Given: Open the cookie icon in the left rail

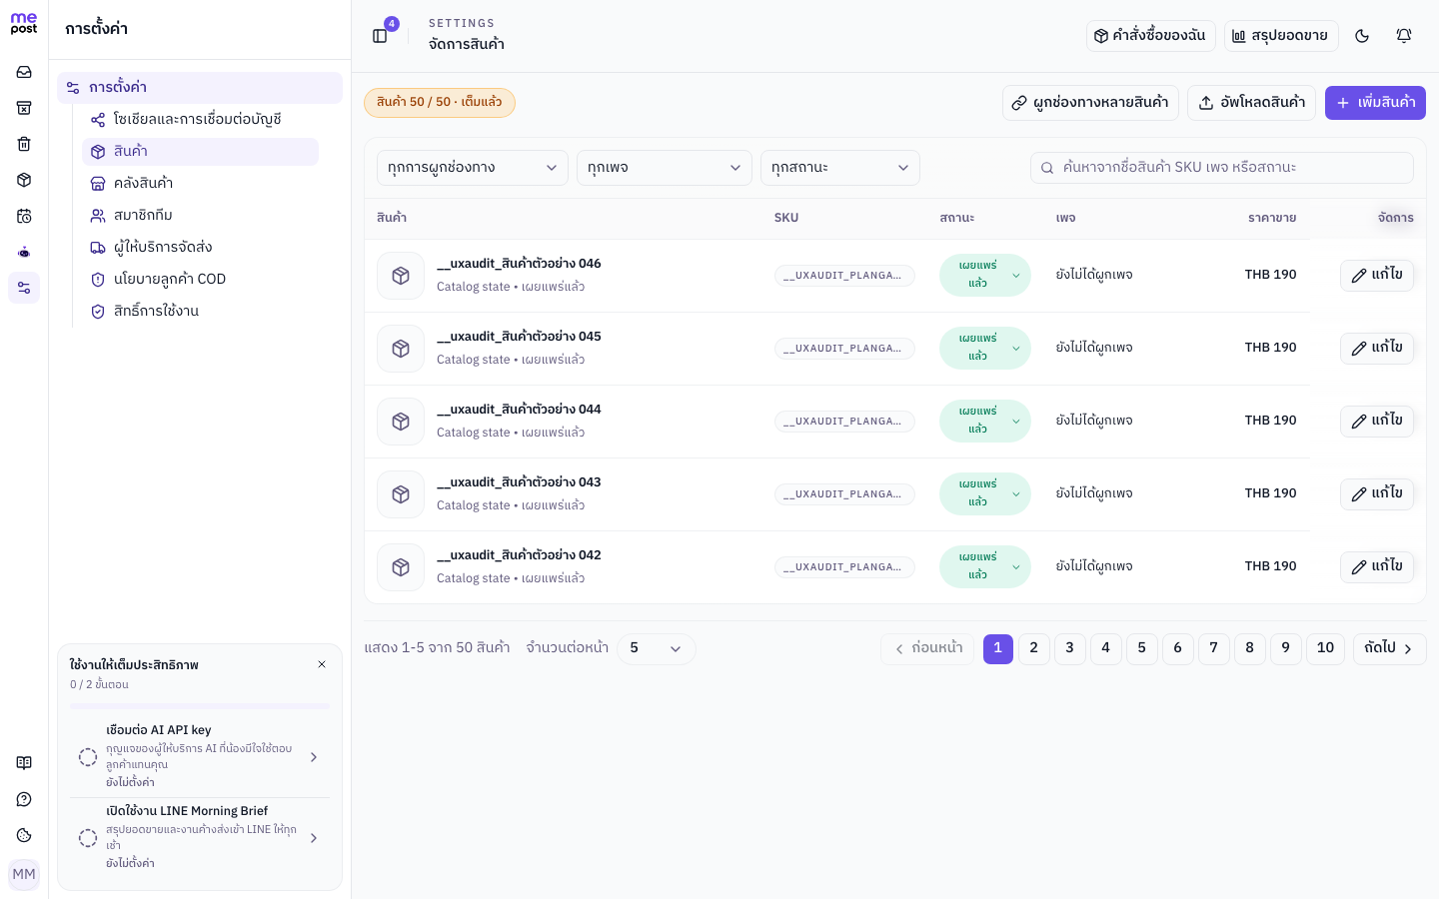Looking at the screenshot, I should point(24,835).
